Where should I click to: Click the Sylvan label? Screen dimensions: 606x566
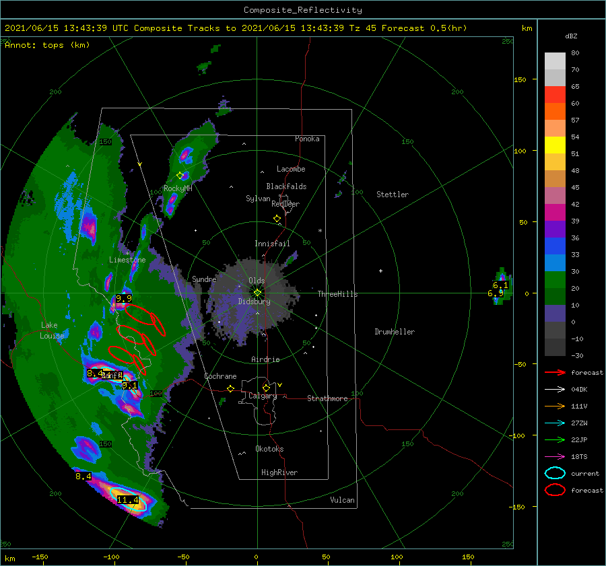coord(258,199)
